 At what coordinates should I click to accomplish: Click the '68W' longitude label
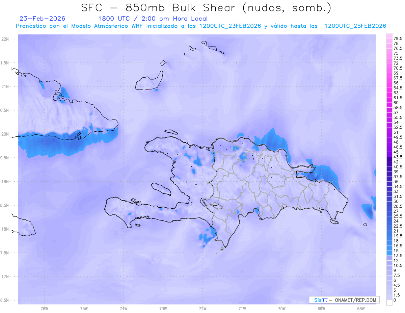tap(361, 309)
